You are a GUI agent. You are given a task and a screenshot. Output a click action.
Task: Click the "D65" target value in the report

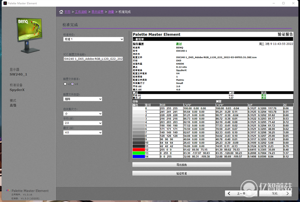tap(179, 61)
